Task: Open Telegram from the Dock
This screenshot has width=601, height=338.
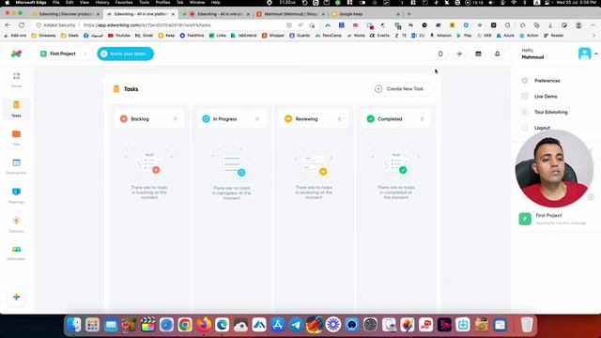Action: pos(297,325)
